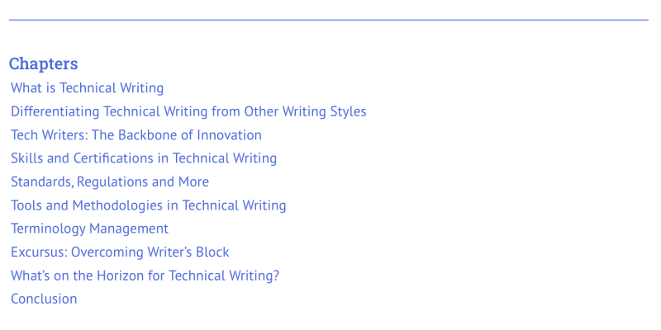Open the What is Technical Writing chapter
The image size is (661, 330).
[87, 88]
